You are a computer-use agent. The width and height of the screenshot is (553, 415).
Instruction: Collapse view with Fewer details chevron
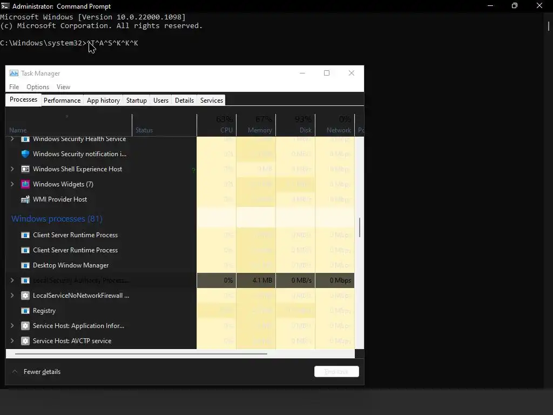(15, 372)
